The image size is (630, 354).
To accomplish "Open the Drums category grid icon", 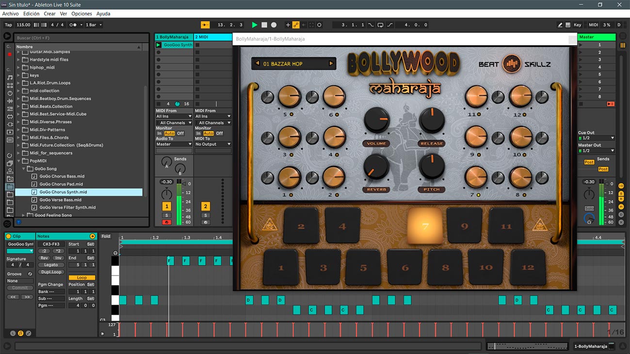I will [x=10, y=85].
